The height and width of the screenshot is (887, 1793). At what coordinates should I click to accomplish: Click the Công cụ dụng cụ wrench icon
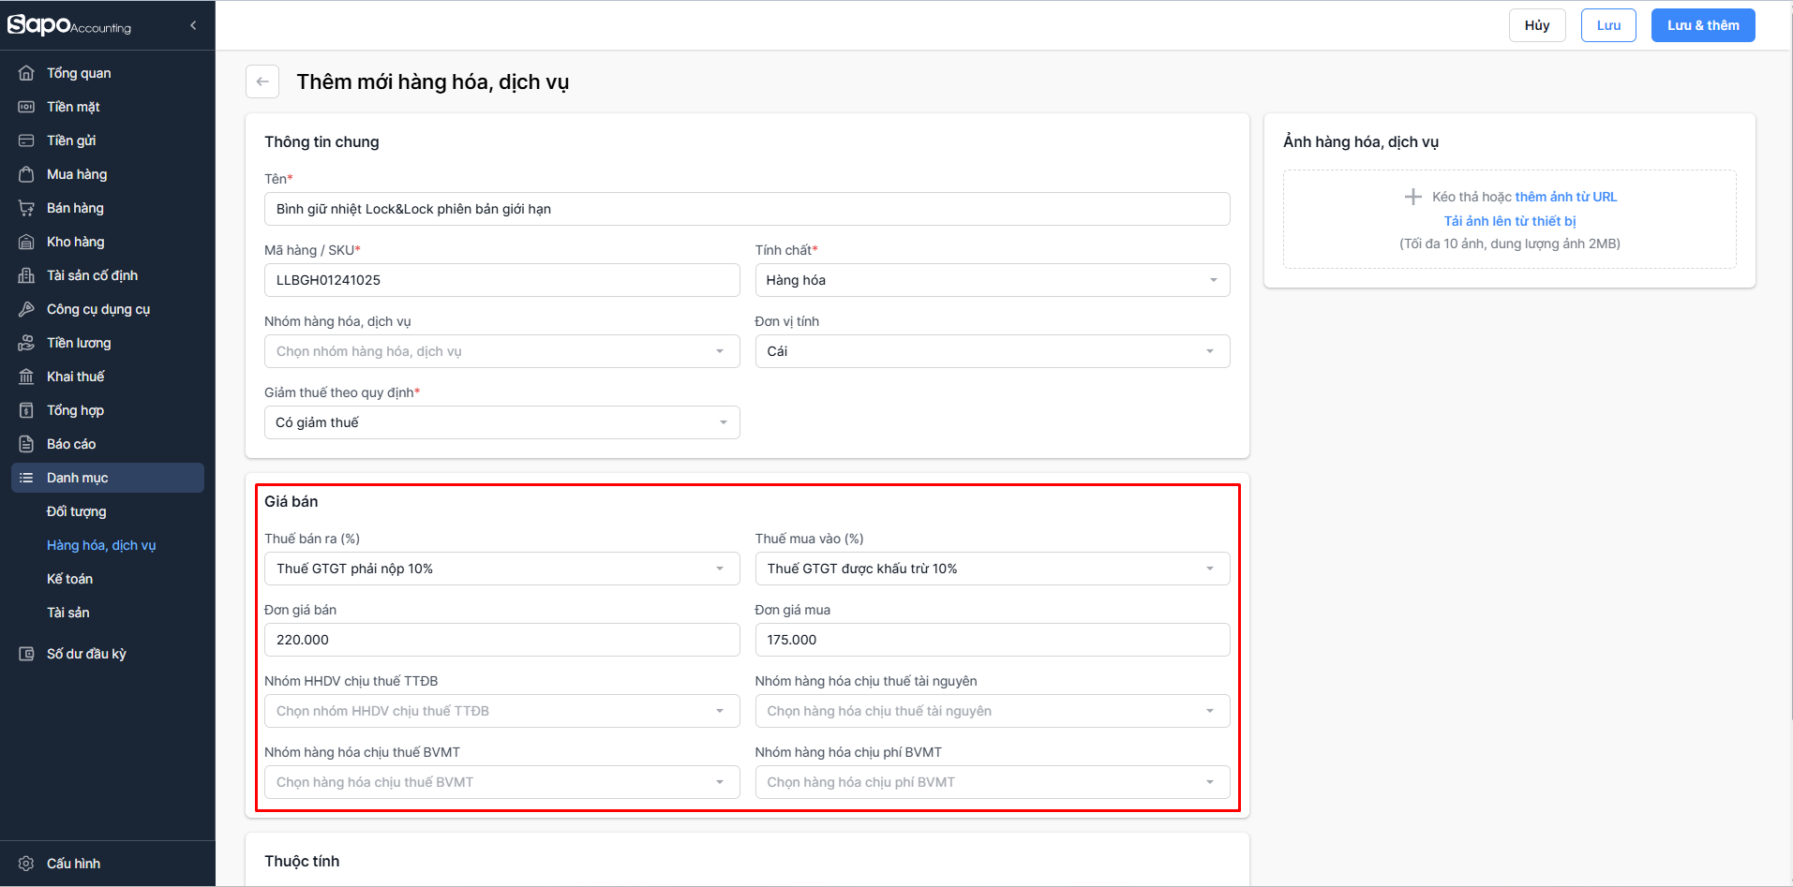26,309
